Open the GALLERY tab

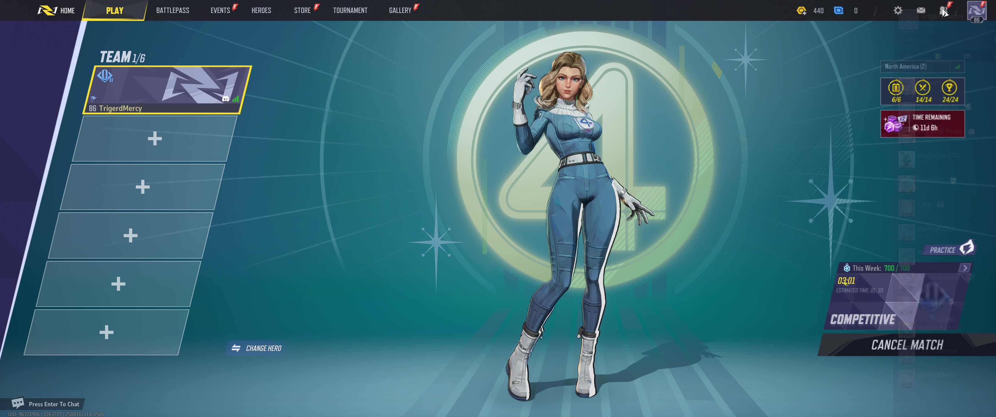(400, 10)
